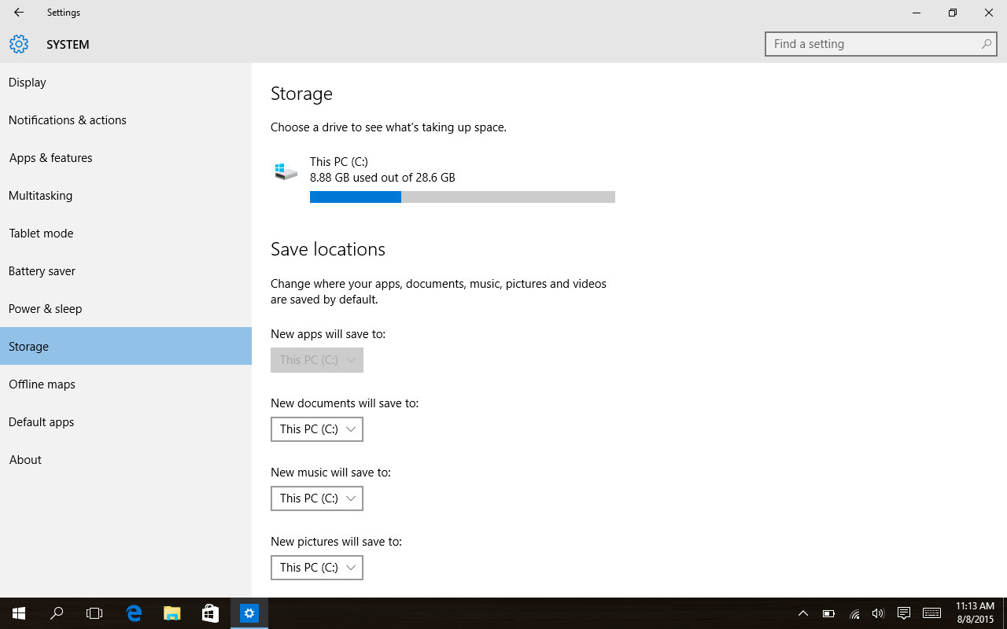Image resolution: width=1007 pixels, height=629 pixels.
Task: Launch the Store app from the taskbar
Action: (x=210, y=613)
